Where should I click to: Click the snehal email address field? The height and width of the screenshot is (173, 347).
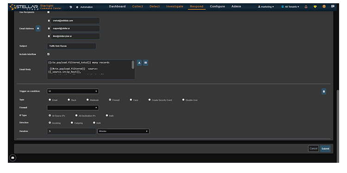[x=75, y=21]
